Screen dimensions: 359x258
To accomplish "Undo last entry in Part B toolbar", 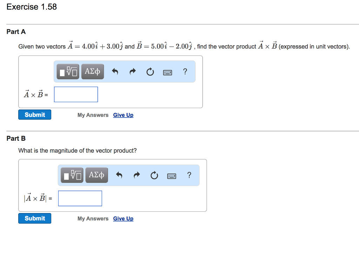I will point(119,175).
